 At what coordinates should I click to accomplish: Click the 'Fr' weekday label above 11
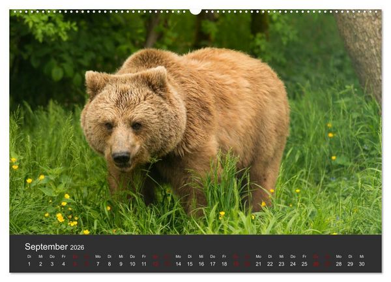click(144, 257)
